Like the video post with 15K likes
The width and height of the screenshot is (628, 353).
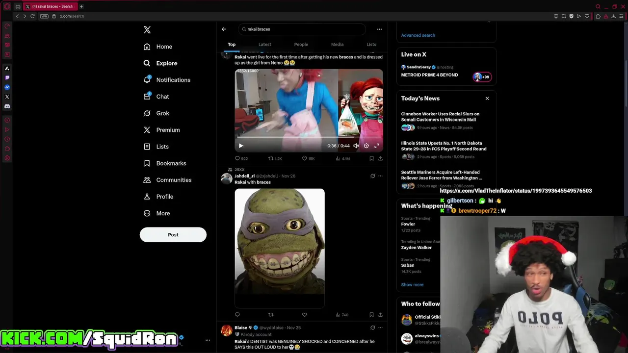pyautogui.click(x=308, y=158)
